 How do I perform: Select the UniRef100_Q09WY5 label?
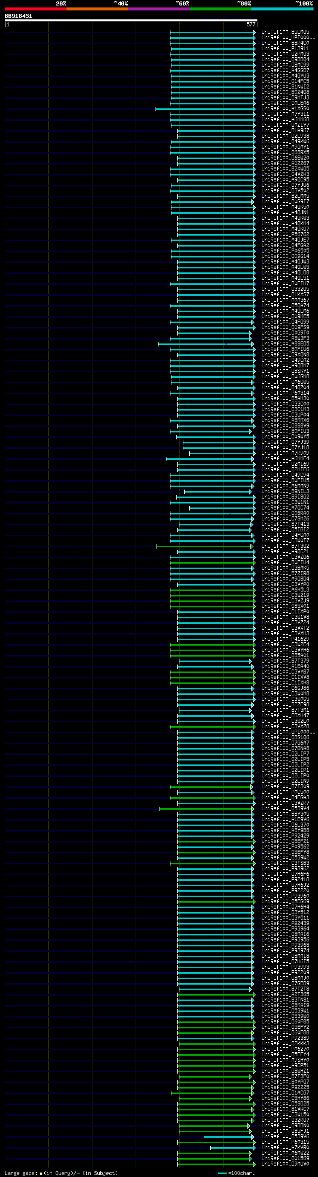click(x=285, y=436)
